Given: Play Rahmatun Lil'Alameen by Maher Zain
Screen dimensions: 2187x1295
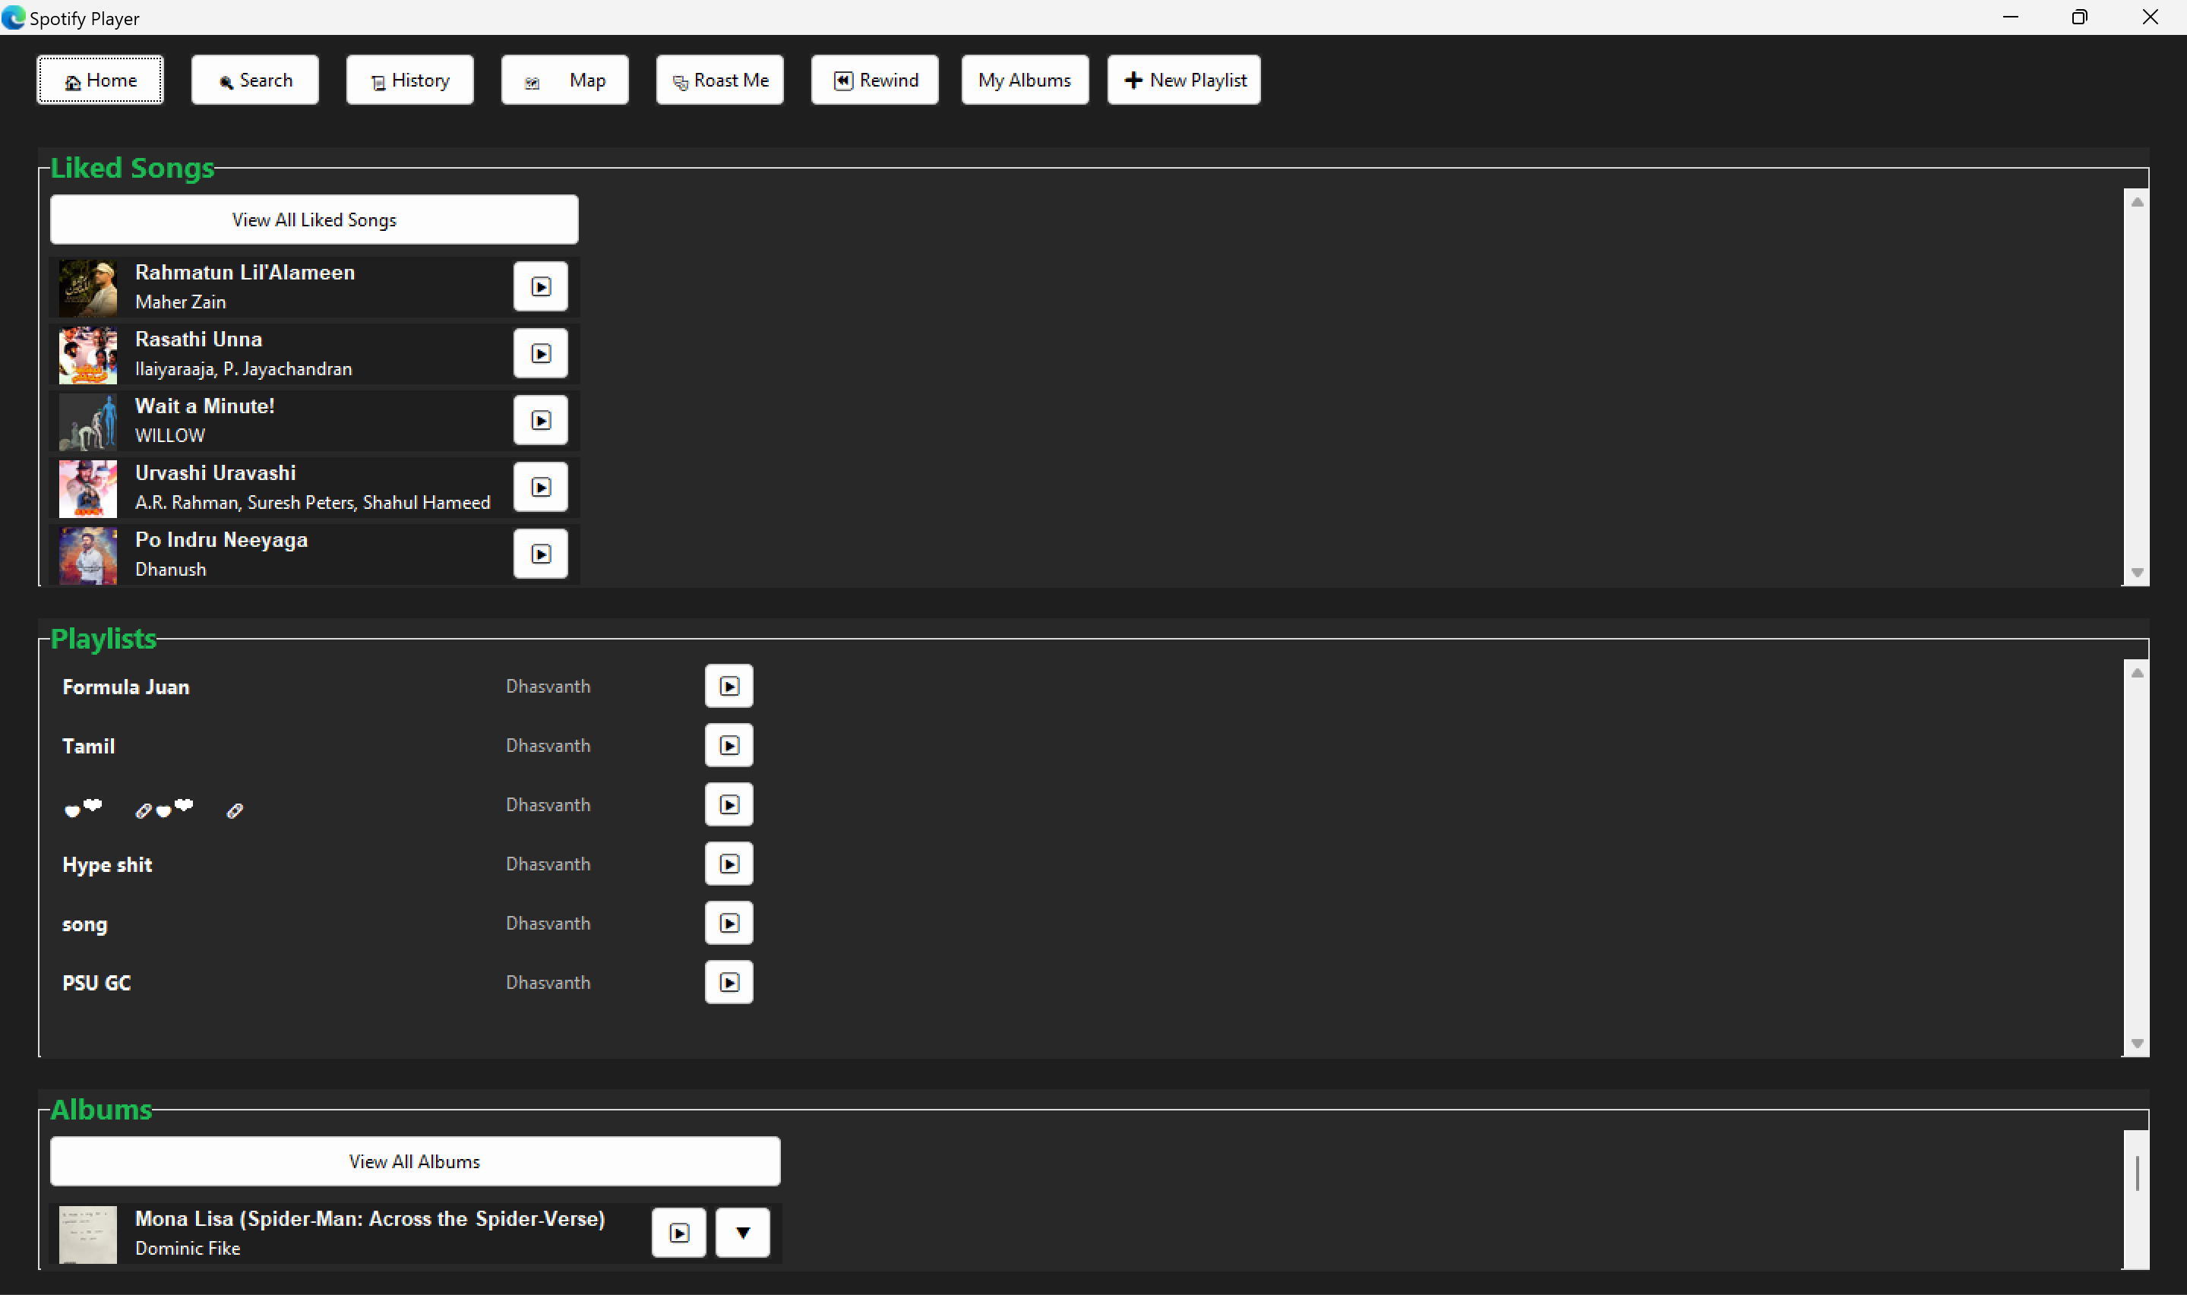Looking at the screenshot, I should pyautogui.click(x=540, y=286).
